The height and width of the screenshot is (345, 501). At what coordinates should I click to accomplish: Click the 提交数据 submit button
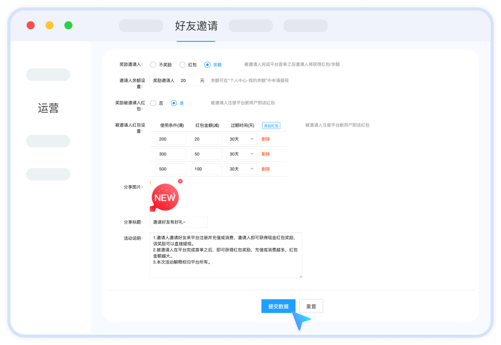point(278,306)
